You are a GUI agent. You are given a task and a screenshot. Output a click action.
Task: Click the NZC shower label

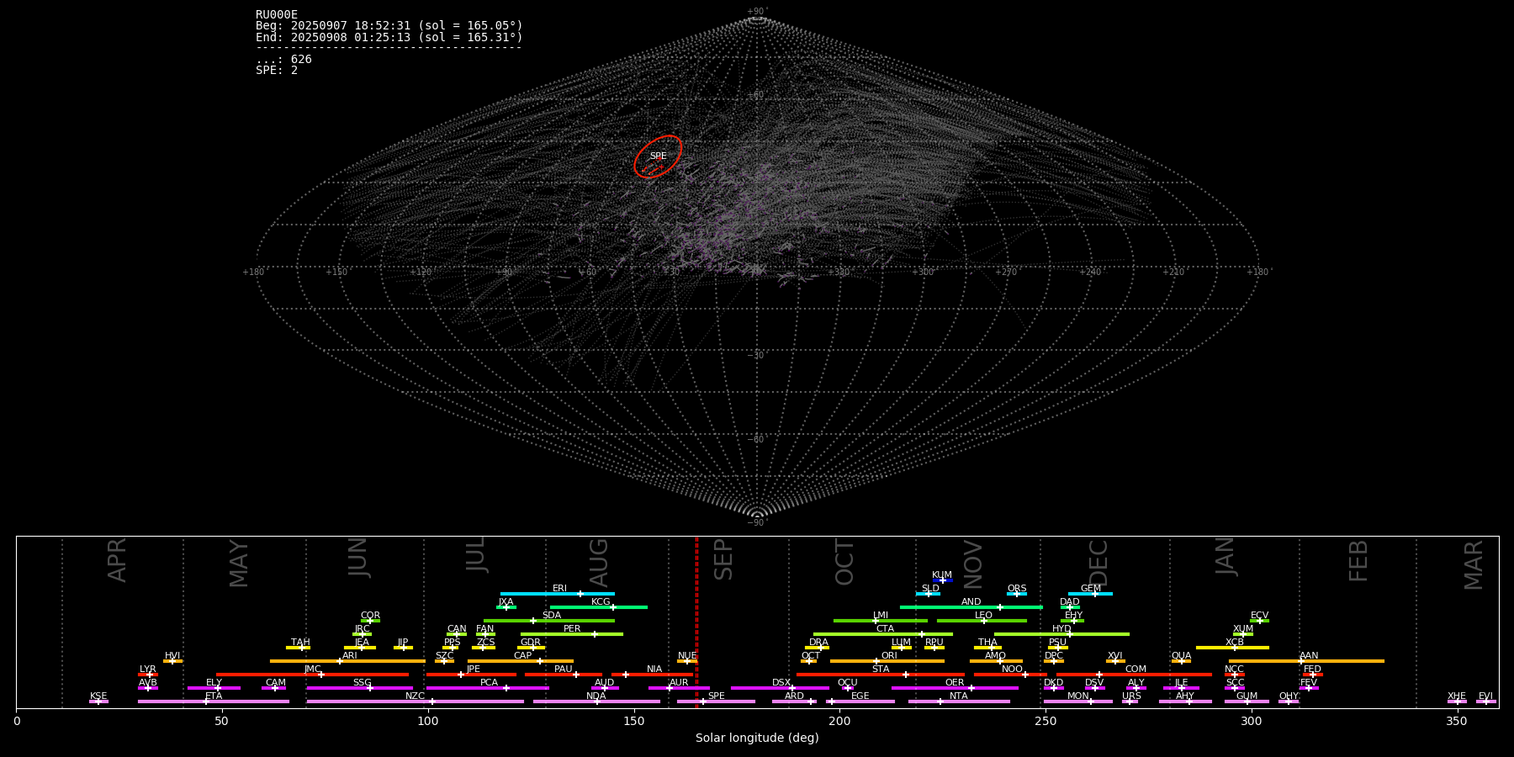[415, 696]
